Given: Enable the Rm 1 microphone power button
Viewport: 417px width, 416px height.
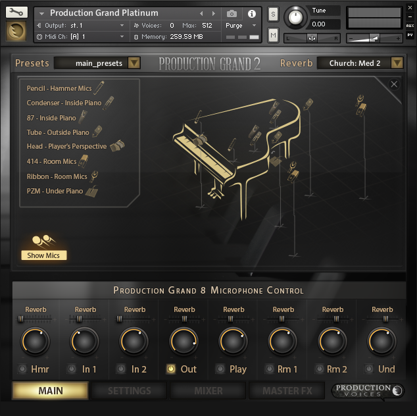Looking at the screenshot, I should click(x=270, y=369).
